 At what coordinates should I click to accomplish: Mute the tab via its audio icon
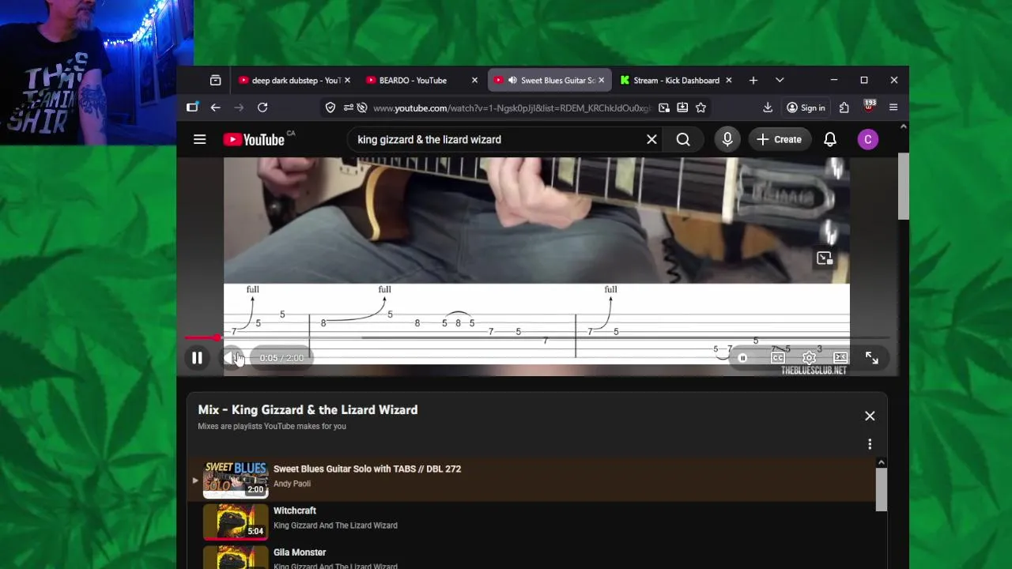coord(512,80)
